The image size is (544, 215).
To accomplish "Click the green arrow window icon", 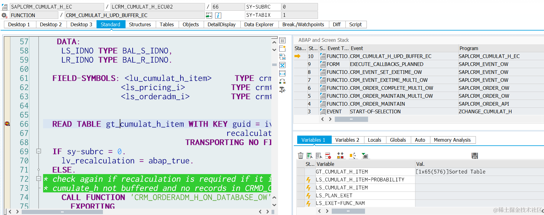I will click(x=365, y=156).
